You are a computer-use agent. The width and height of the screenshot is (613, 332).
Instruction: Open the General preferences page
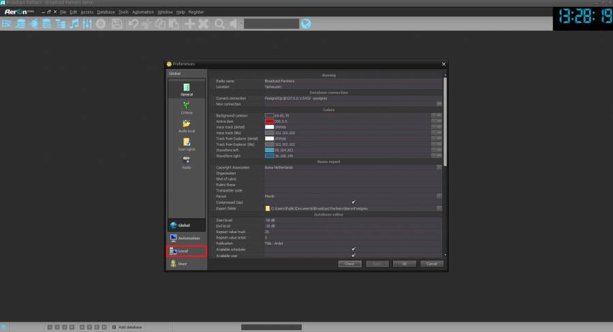[186, 89]
